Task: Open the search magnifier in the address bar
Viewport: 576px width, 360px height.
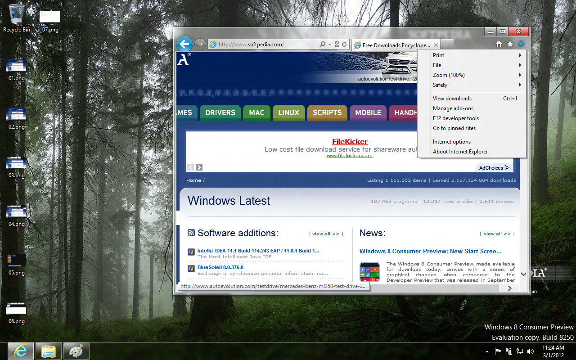Action: click(x=322, y=45)
